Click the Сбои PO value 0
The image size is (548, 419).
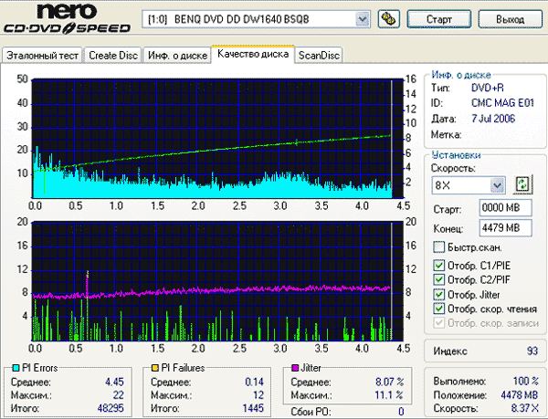pos(401,412)
